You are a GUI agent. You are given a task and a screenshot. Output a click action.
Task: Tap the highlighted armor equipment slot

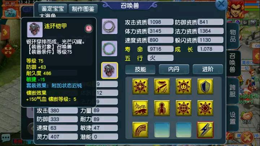[x=109, y=71]
